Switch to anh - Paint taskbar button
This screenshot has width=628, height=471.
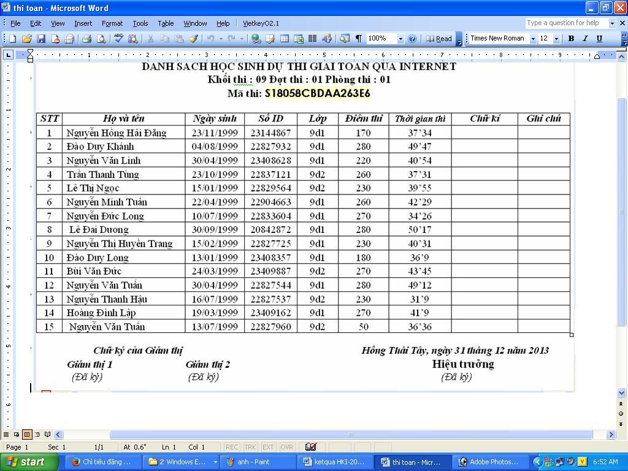coord(257,462)
